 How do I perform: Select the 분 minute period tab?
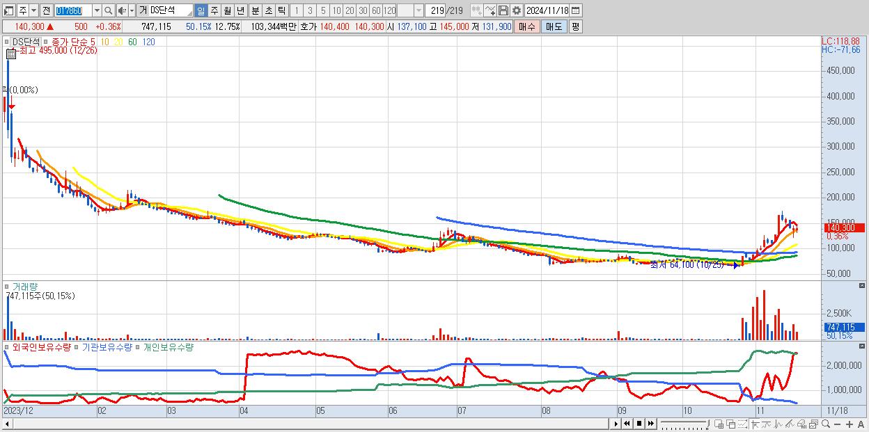255,10
